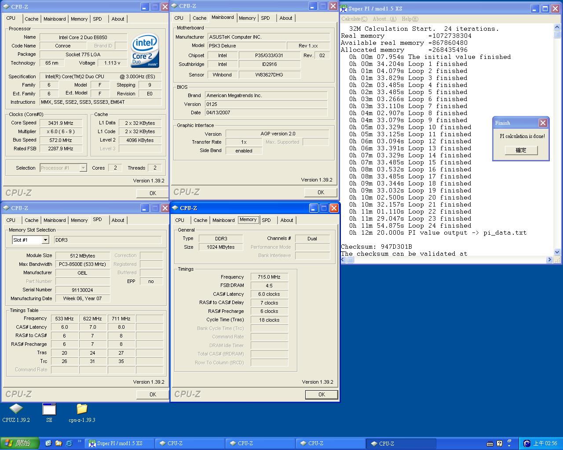Open the Help menu in Super PI
Screen dimensions: 563x450
[x=410, y=19]
